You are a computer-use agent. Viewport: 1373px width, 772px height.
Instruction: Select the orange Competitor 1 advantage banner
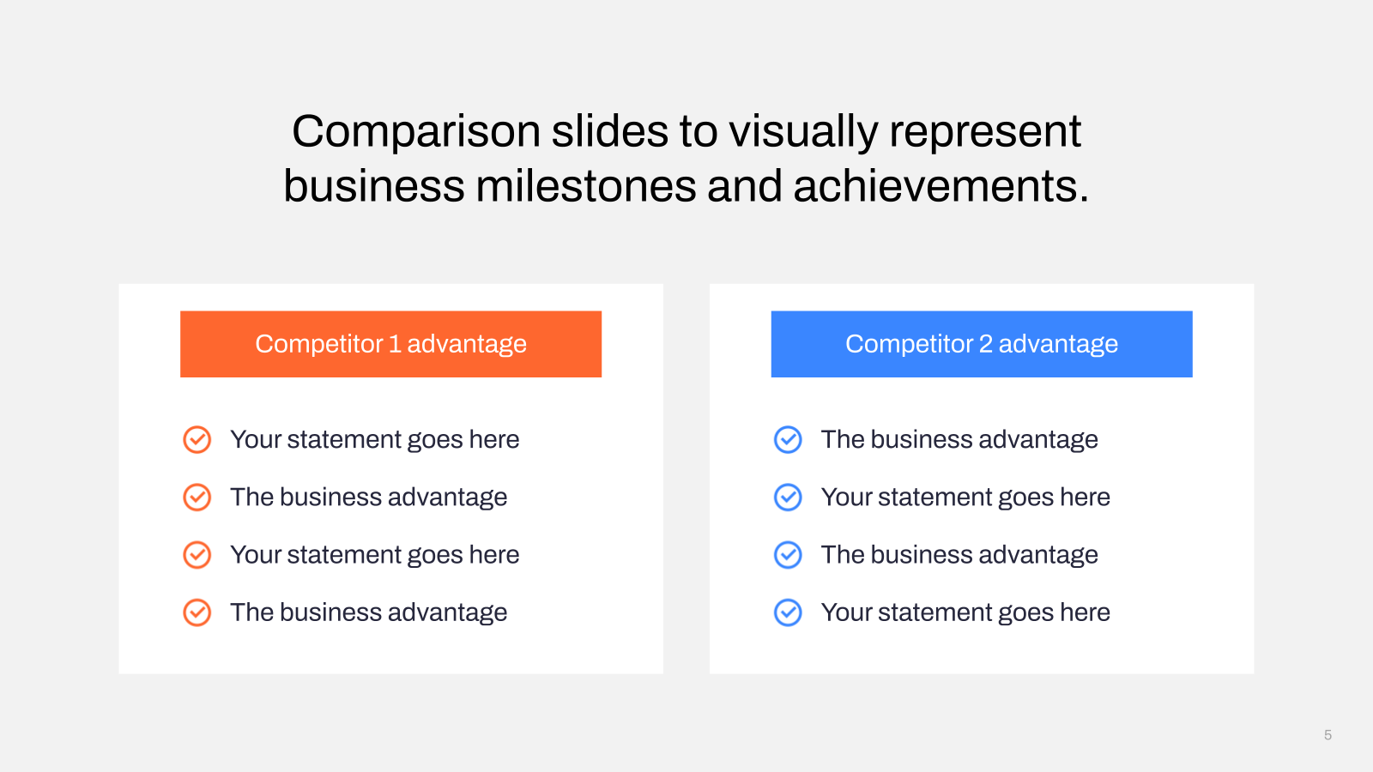coord(390,344)
